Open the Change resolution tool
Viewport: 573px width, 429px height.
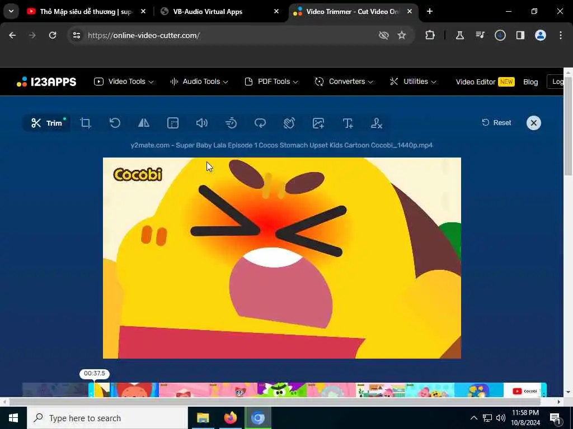click(x=173, y=123)
